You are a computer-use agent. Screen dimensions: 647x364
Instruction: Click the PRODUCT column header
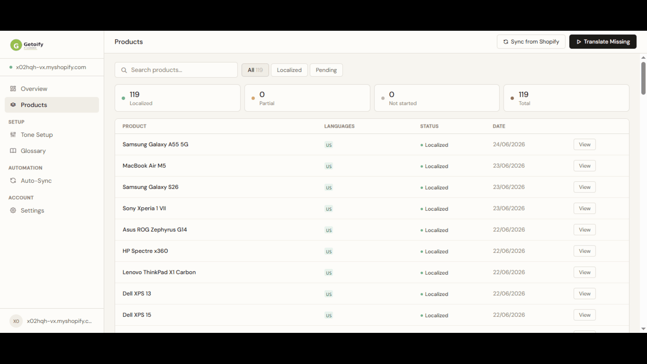(134, 126)
